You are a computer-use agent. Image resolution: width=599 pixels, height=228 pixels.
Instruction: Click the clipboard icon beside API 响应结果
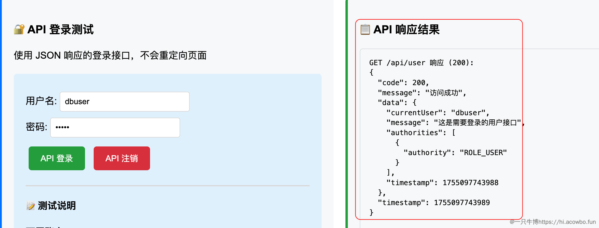point(365,29)
